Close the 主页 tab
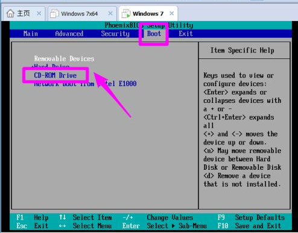The image size is (298, 233). tap(39, 13)
